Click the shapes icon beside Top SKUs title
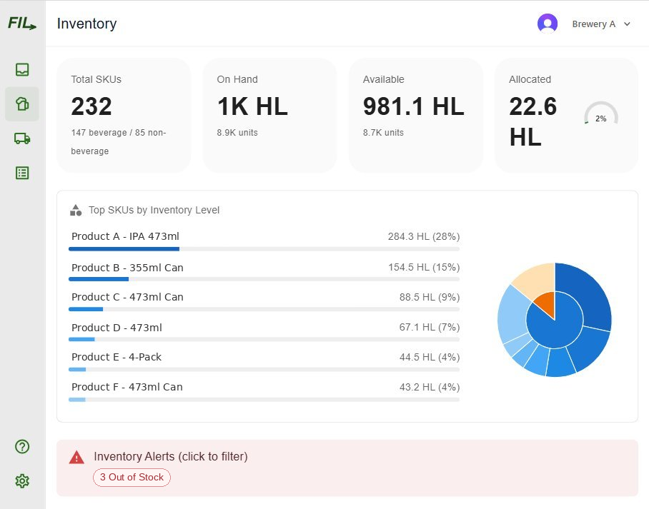Viewport: 649px width, 509px height. click(x=76, y=210)
